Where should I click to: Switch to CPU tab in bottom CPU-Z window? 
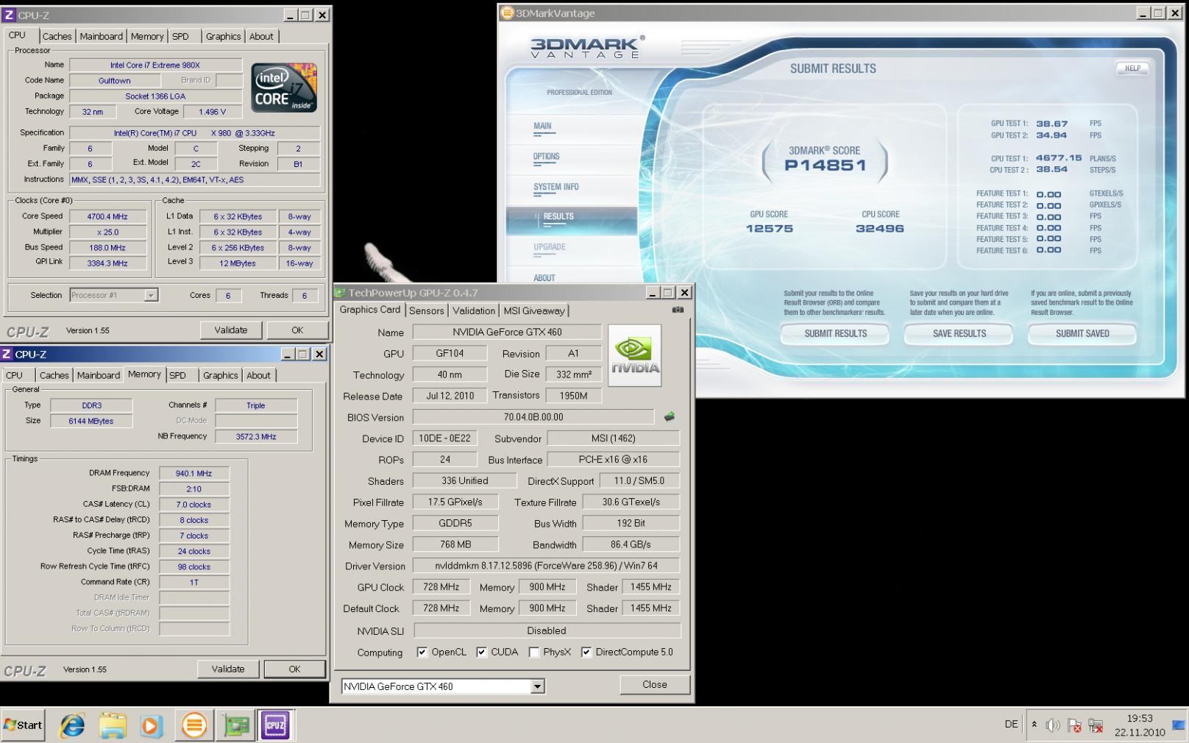coord(15,375)
